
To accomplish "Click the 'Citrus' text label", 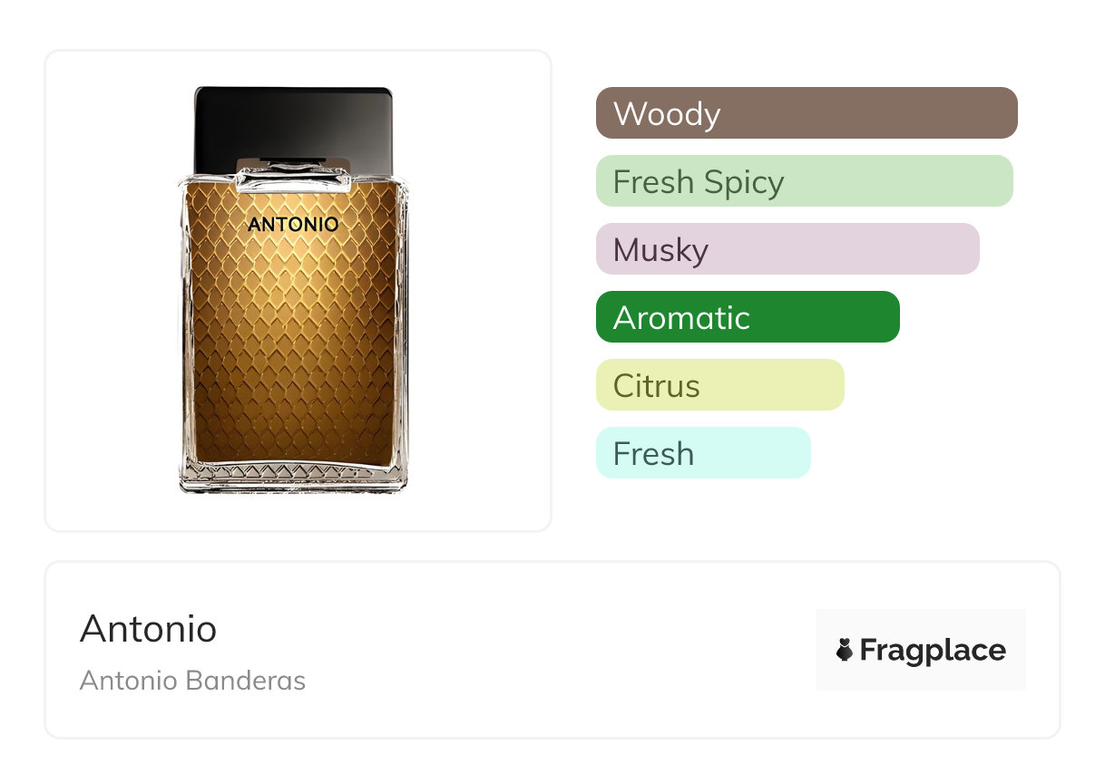I will coord(656,386).
